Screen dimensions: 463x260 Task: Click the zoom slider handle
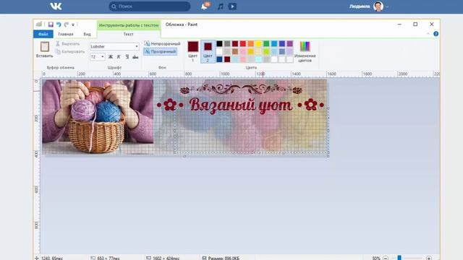click(399, 258)
